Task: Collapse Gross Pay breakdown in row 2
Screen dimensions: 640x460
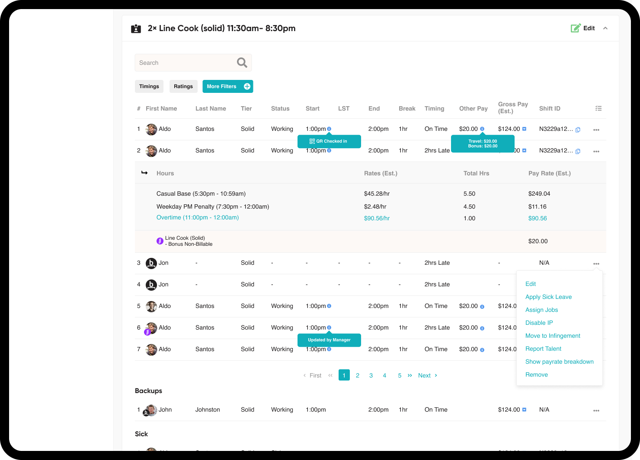Action: tap(524, 150)
